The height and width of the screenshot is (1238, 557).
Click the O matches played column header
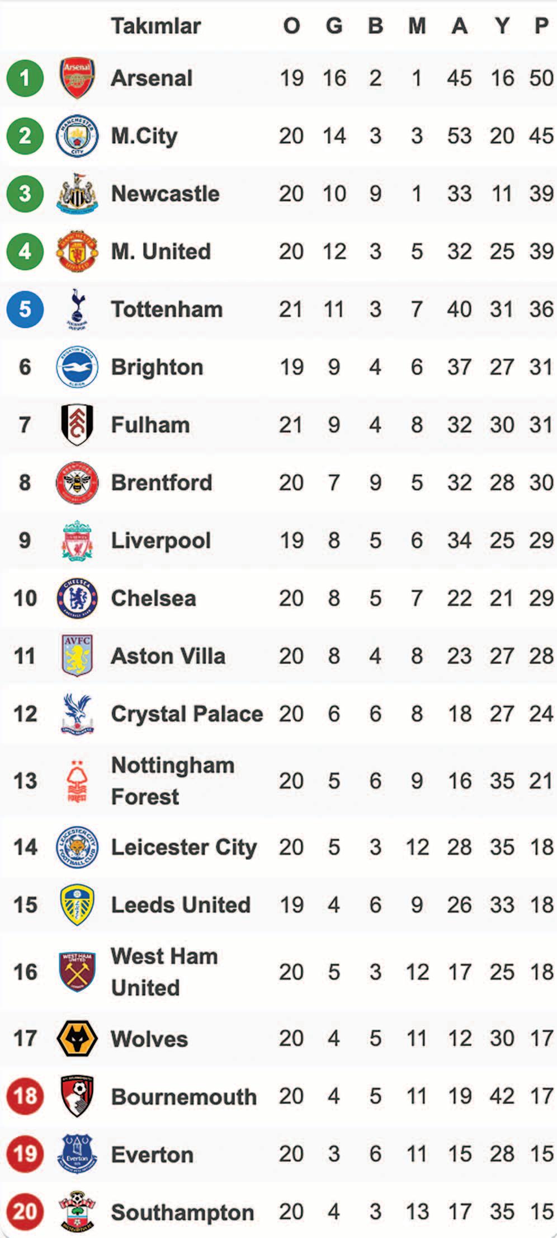click(x=291, y=26)
